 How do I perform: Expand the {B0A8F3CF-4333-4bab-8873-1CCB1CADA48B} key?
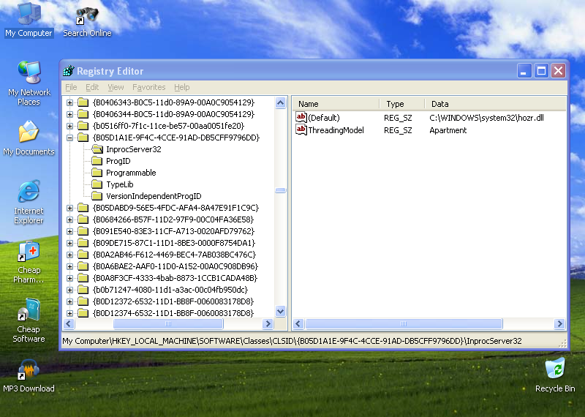click(69, 278)
